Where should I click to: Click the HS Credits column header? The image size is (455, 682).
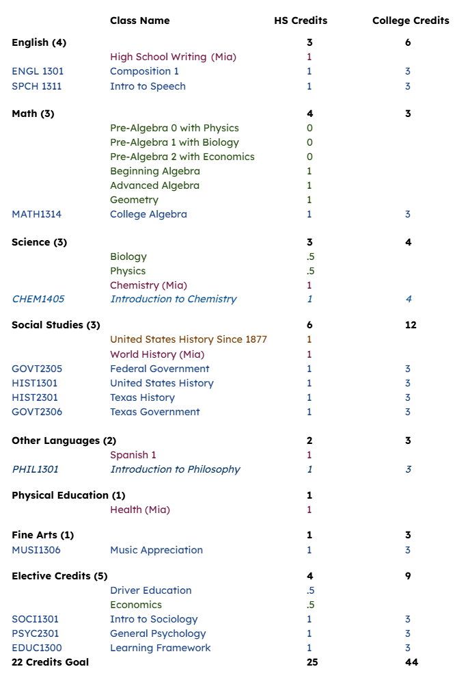coord(301,21)
